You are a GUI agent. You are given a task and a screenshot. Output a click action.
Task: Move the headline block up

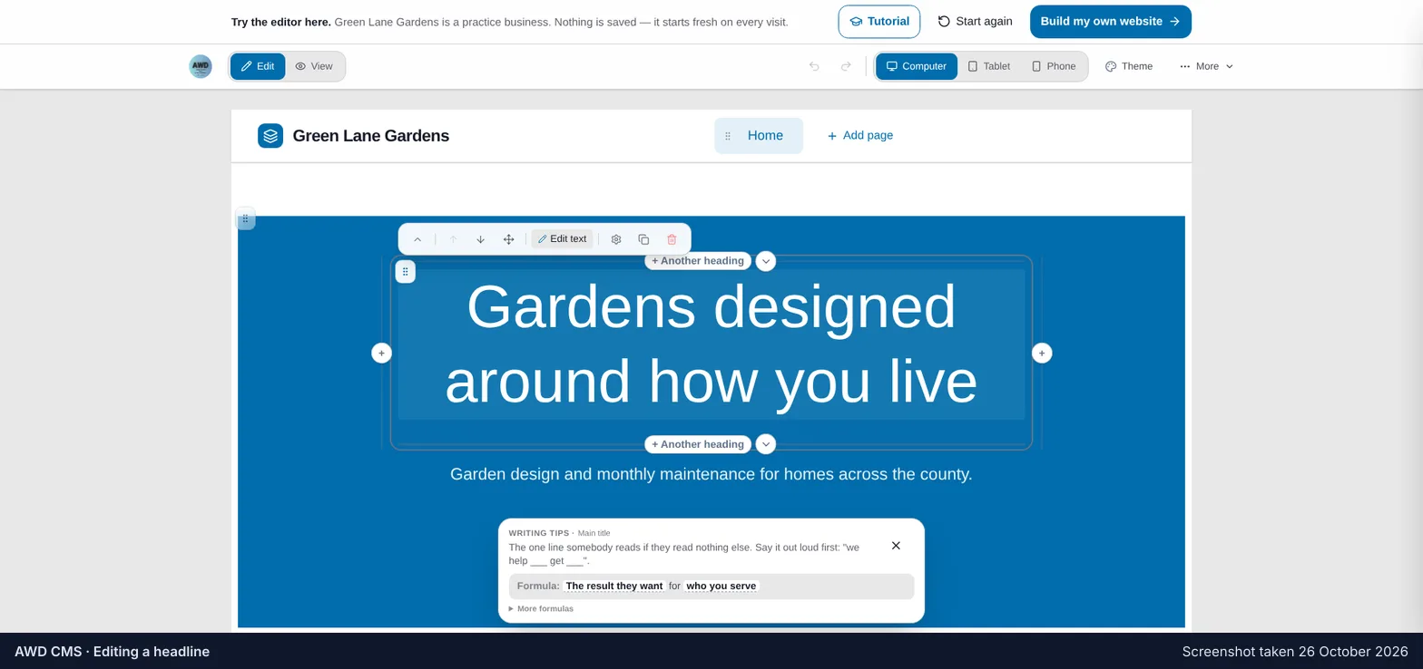coord(453,239)
